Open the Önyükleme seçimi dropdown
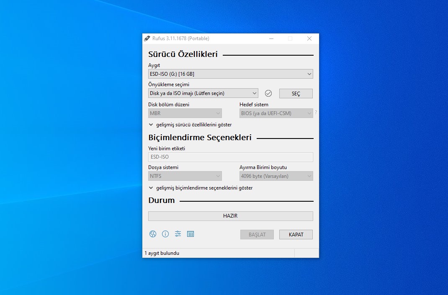This screenshot has width=448, height=295. pos(203,93)
